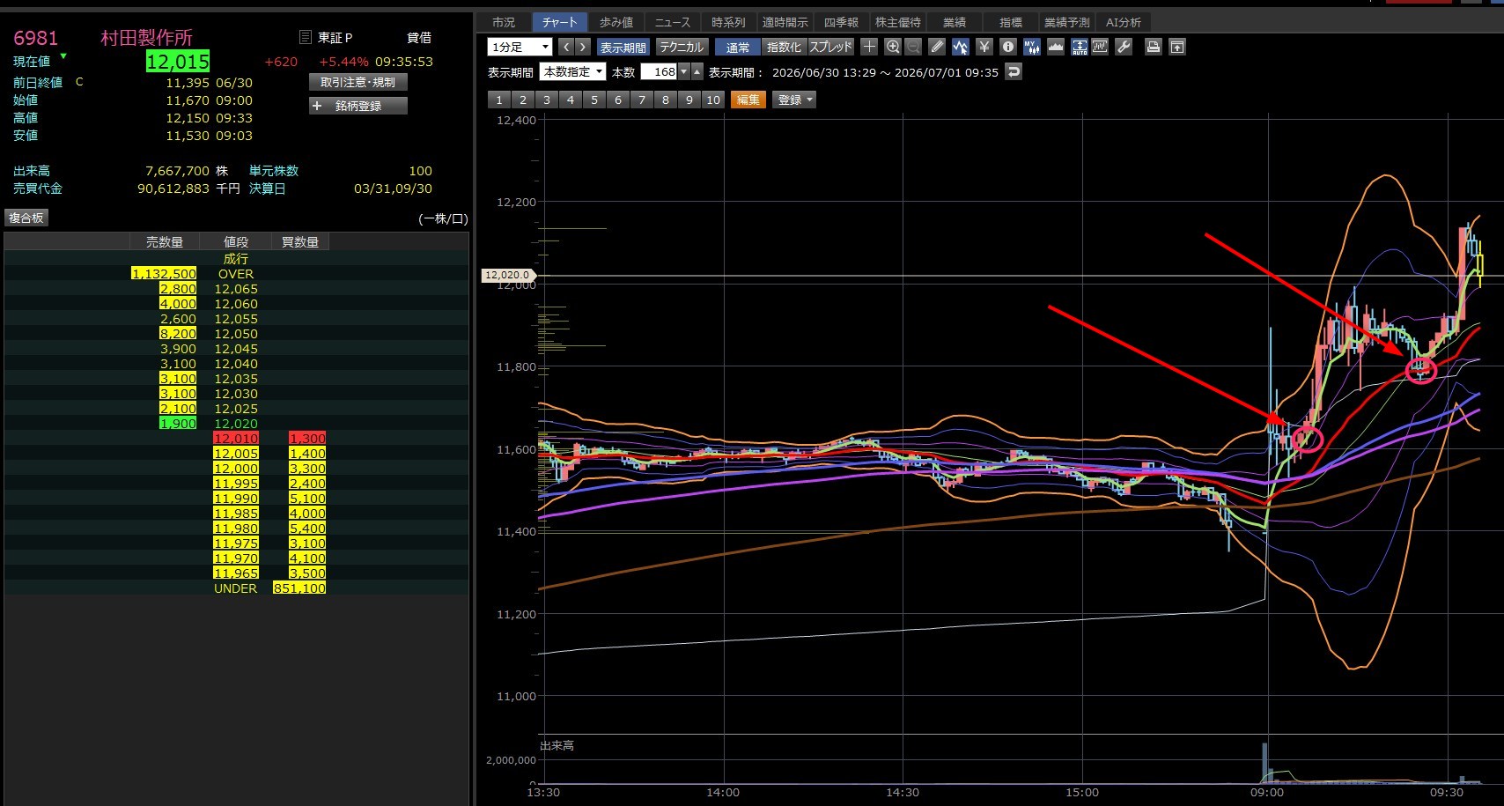Screen dimensions: 1504x806
Task: Open the 歩み値 tab
Action: click(616, 22)
